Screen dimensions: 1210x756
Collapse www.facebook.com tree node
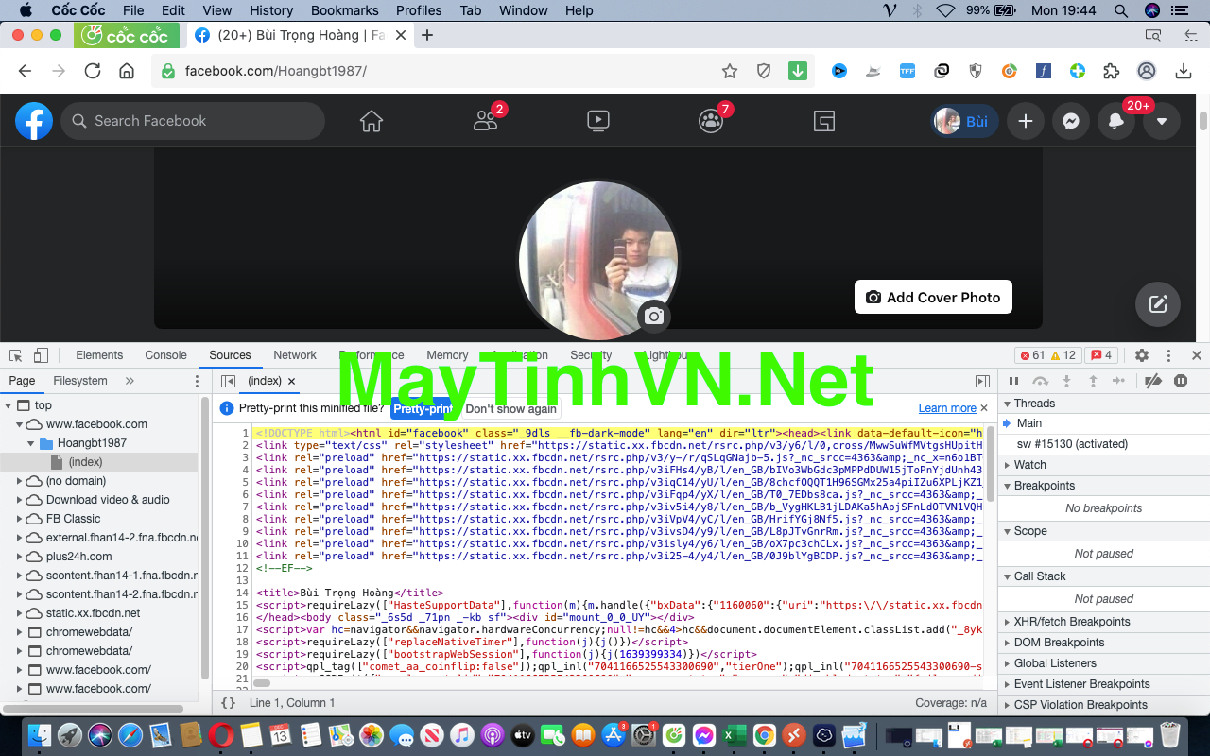tap(20, 424)
